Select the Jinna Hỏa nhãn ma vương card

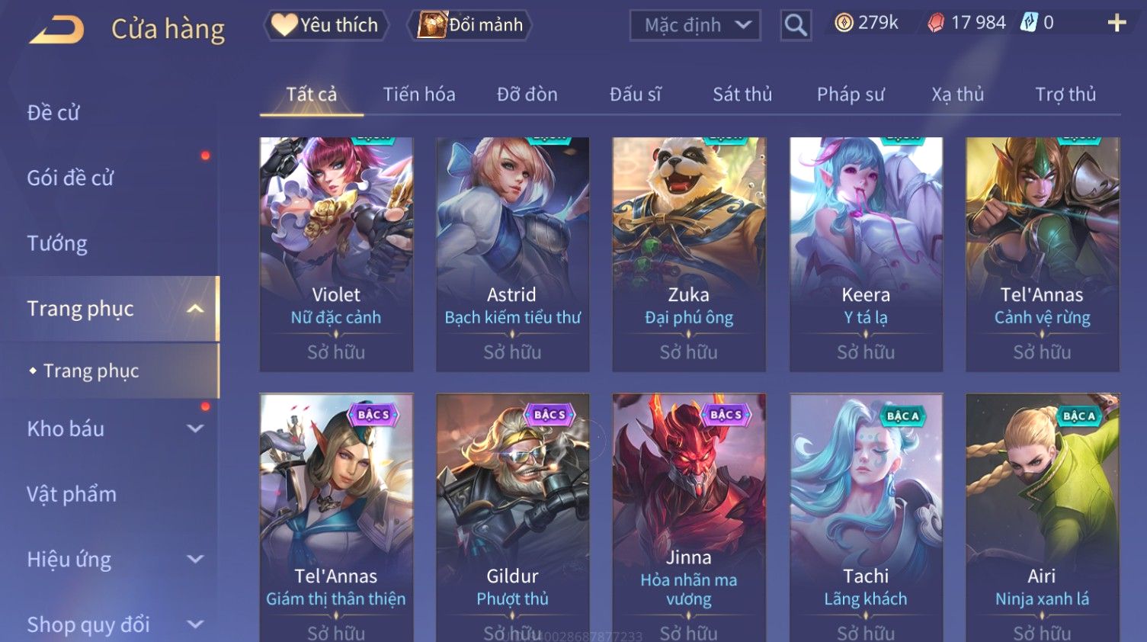point(689,518)
